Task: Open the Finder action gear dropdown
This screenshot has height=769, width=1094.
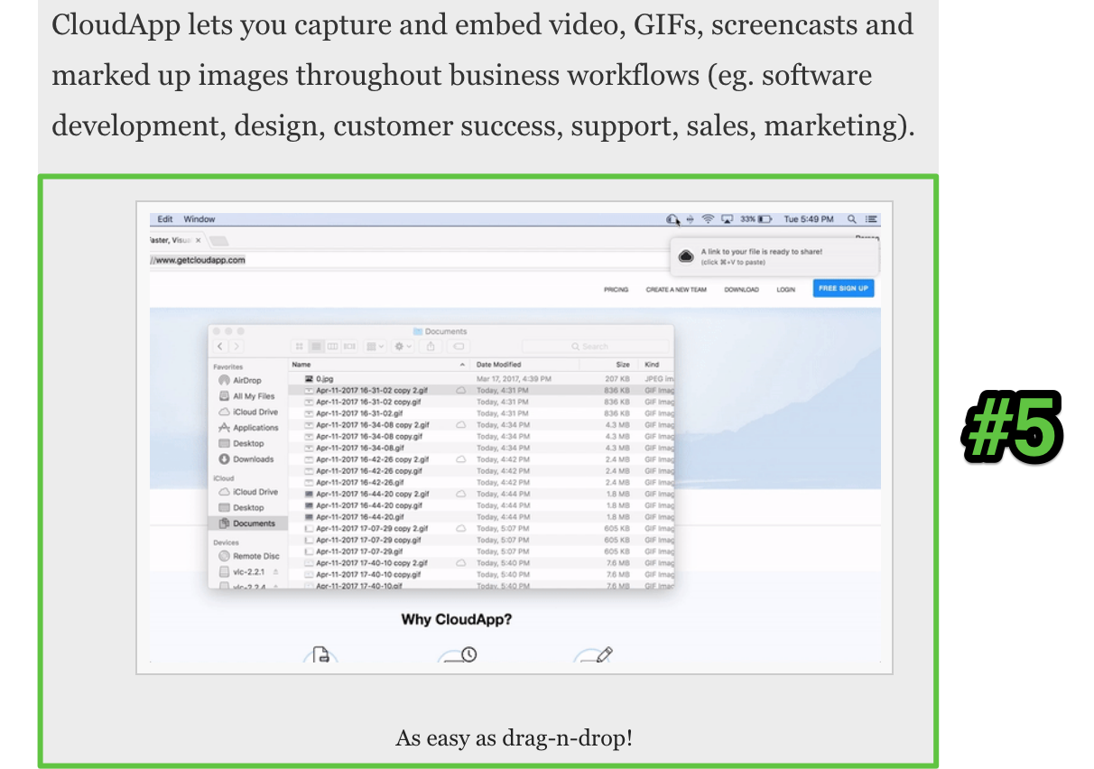Action: pos(403,346)
